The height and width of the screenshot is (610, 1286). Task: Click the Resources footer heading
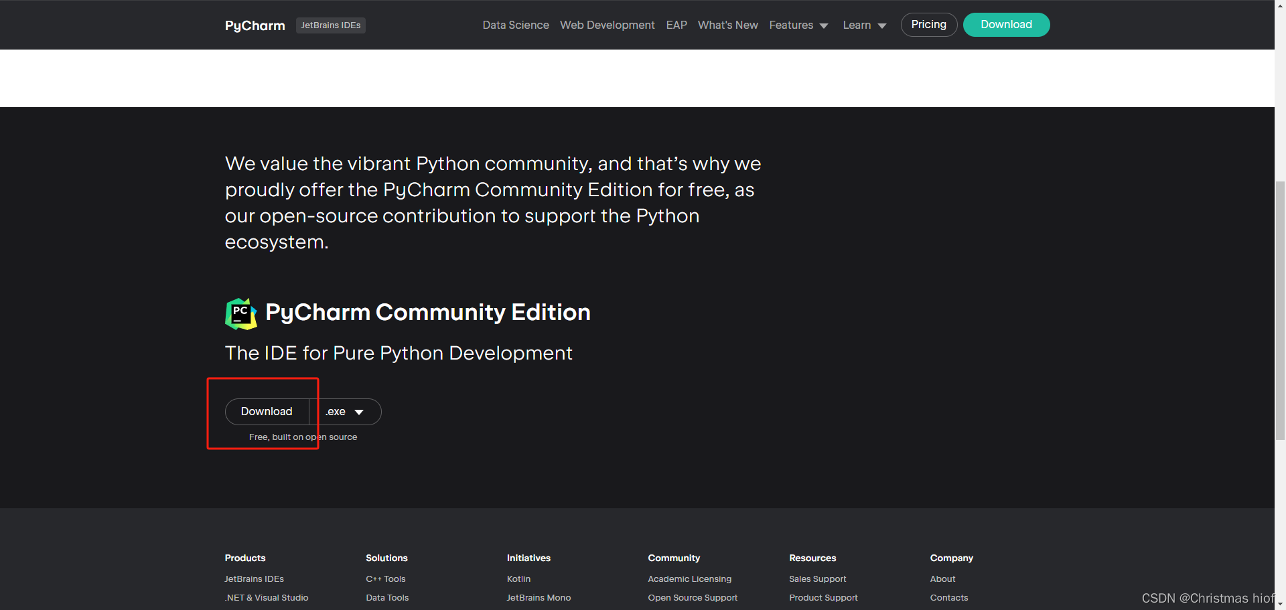(812, 558)
